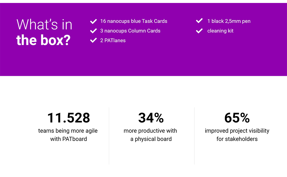The width and height of the screenshot is (287, 177).
Task: Click the 'cleaning kit' list item text
Action: (220, 31)
